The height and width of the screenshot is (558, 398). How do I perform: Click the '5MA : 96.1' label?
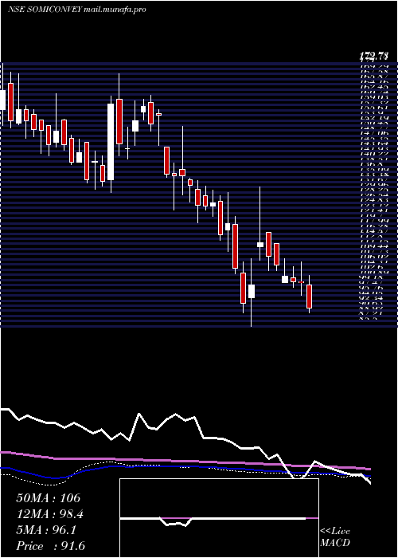coord(46,530)
